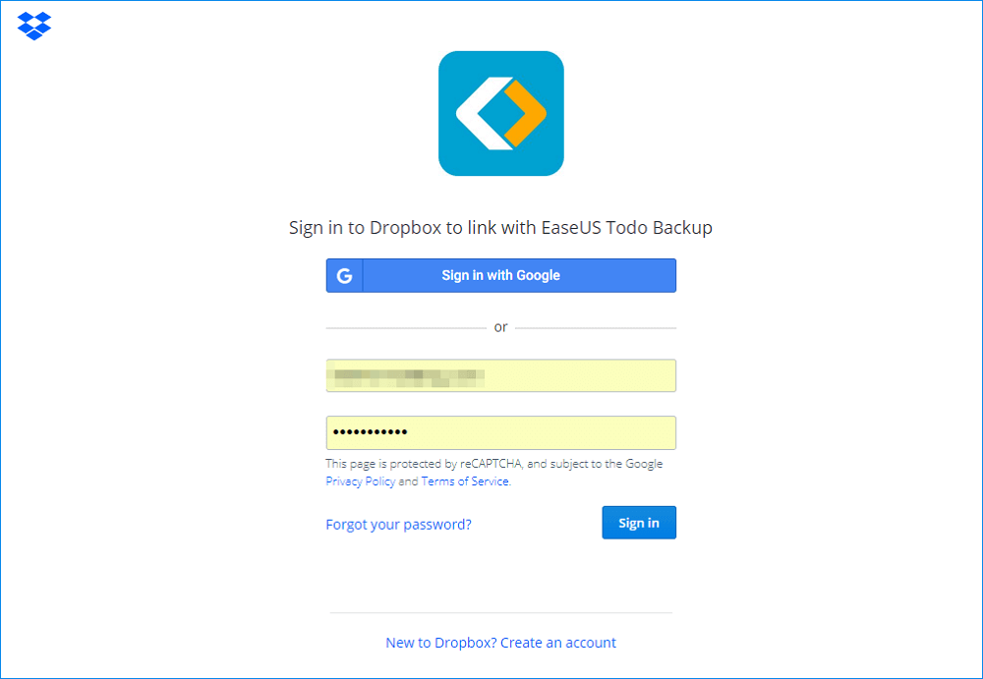Click the Google G icon

344,276
